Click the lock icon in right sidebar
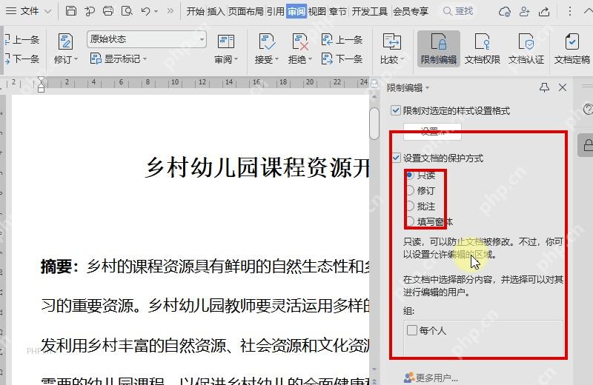Image resolution: width=593 pixels, height=385 pixels. click(x=587, y=144)
